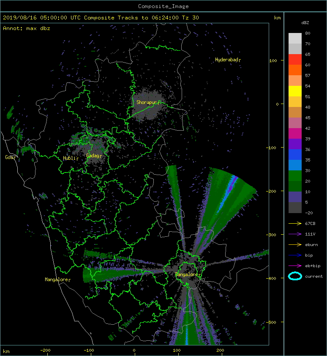
Task: Select the dark gray -20 to 5 dBZ band
Action: [295, 208]
